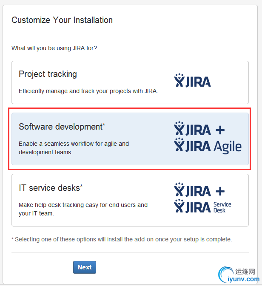
Task: Click the top JIRA + logo in Software development
Action: 199,129
